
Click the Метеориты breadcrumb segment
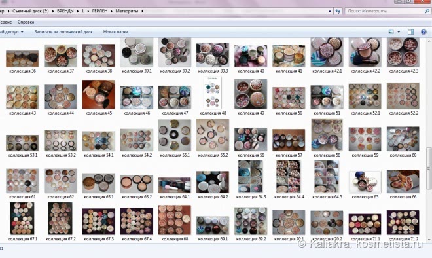click(127, 11)
